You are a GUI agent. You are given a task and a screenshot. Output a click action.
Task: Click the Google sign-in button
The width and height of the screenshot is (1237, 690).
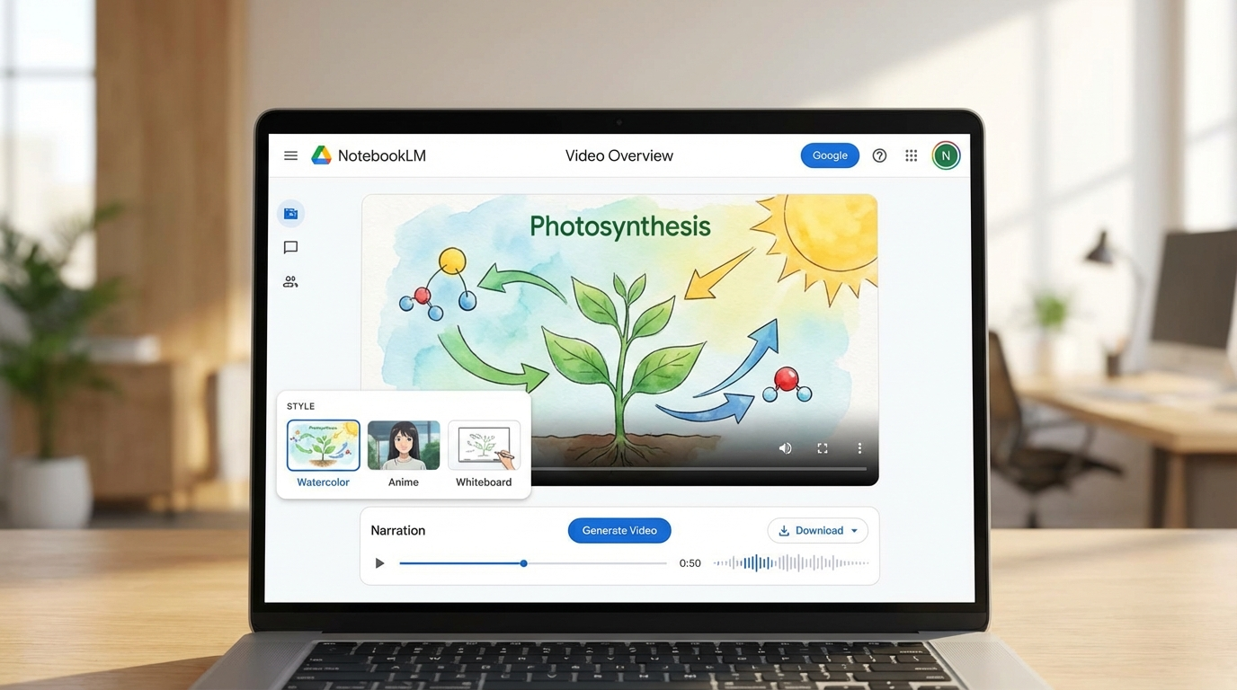pyautogui.click(x=829, y=155)
